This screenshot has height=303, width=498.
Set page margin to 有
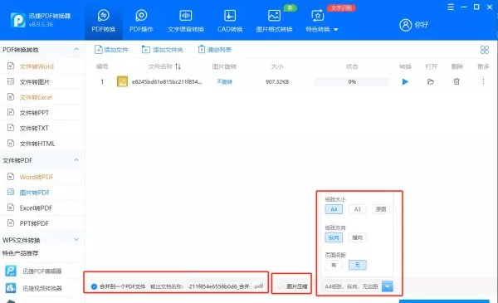pos(334,265)
